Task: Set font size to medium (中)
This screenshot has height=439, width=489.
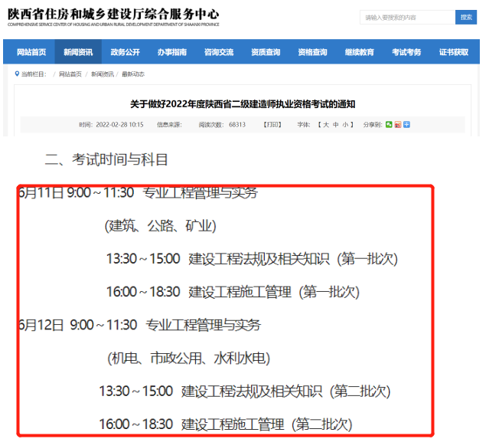Action: (336, 124)
